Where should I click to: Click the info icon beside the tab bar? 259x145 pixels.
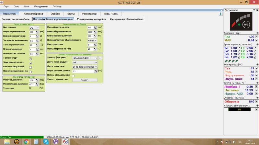click(x=220, y=14)
